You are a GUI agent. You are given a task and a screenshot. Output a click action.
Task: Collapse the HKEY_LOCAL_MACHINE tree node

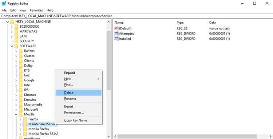(8, 22)
